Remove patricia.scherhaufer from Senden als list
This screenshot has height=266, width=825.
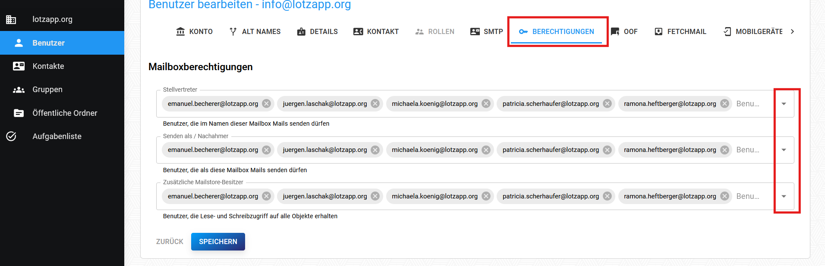(x=607, y=150)
